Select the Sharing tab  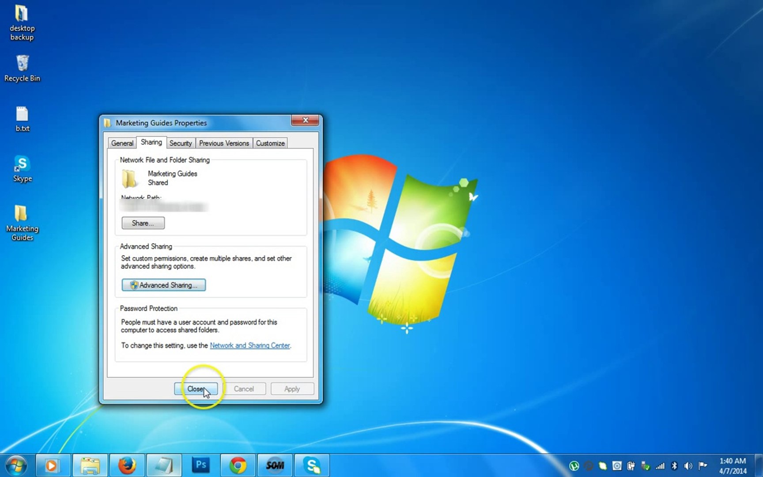point(151,142)
